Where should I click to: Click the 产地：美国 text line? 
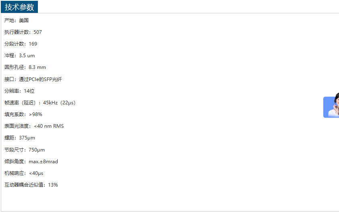click(x=17, y=20)
